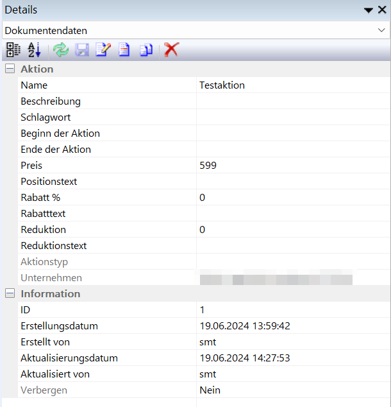This screenshot has height=407, width=391.
Task: Select the Beginn der Aktion label
Action: tap(60, 133)
